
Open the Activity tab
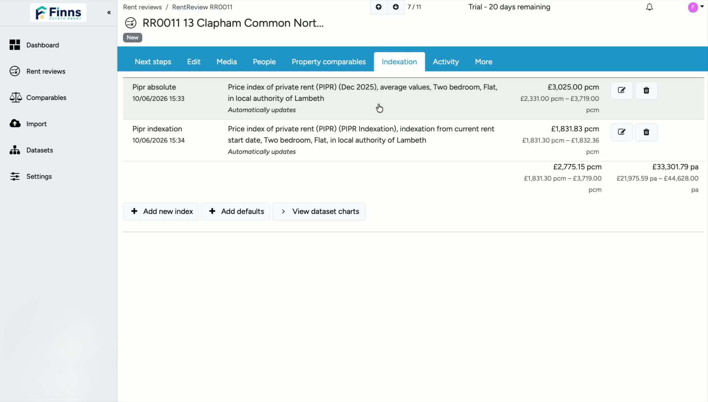click(x=446, y=62)
